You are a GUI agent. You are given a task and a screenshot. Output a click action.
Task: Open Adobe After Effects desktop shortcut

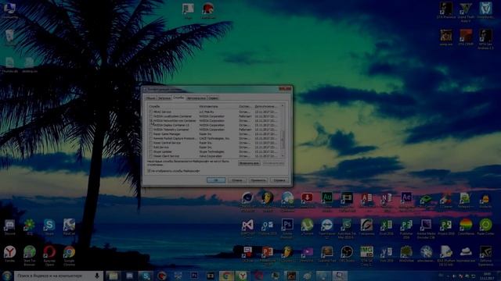coord(406,201)
